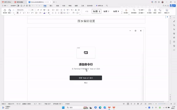Screen dimensions: 177x110
Task: Click the clear formatting eraser icon
Action: coord(49,10)
